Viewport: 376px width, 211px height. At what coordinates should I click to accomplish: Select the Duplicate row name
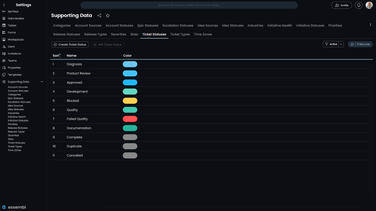[74, 146]
